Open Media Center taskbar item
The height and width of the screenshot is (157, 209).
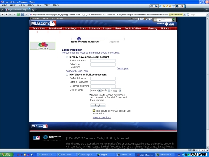tap(66, 155)
